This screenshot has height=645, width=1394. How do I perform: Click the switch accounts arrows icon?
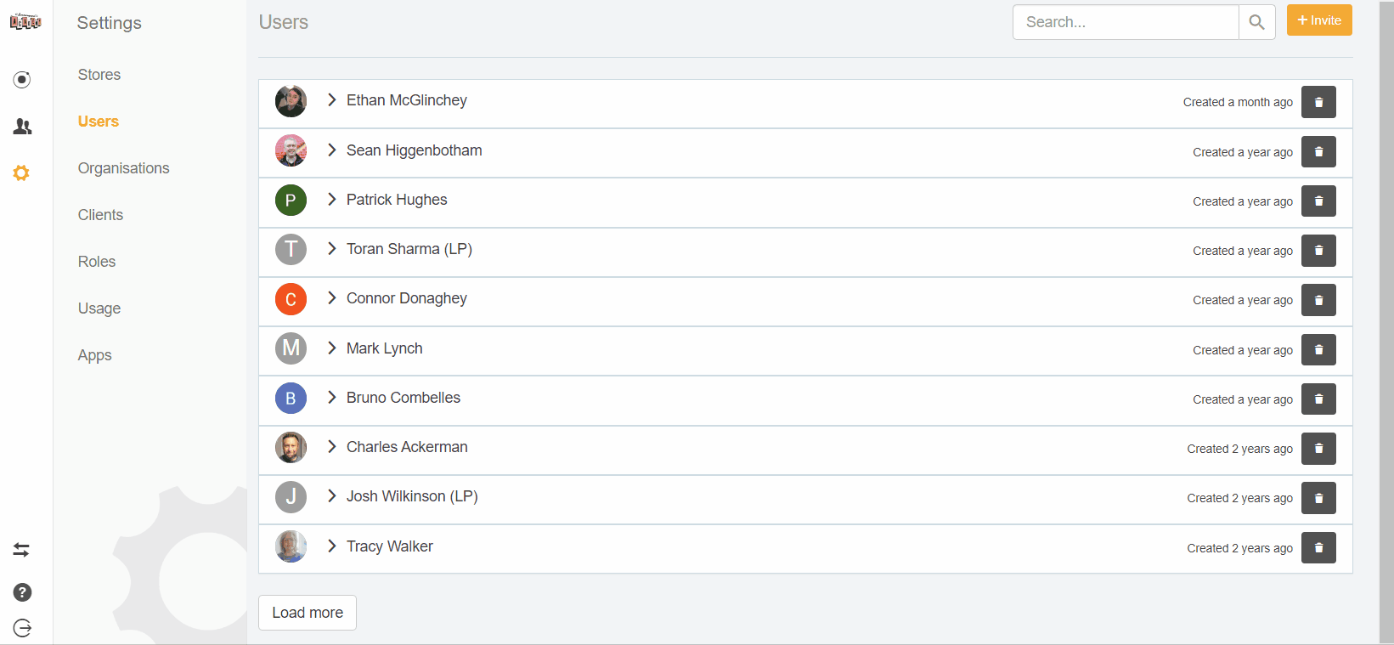pos(21,550)
